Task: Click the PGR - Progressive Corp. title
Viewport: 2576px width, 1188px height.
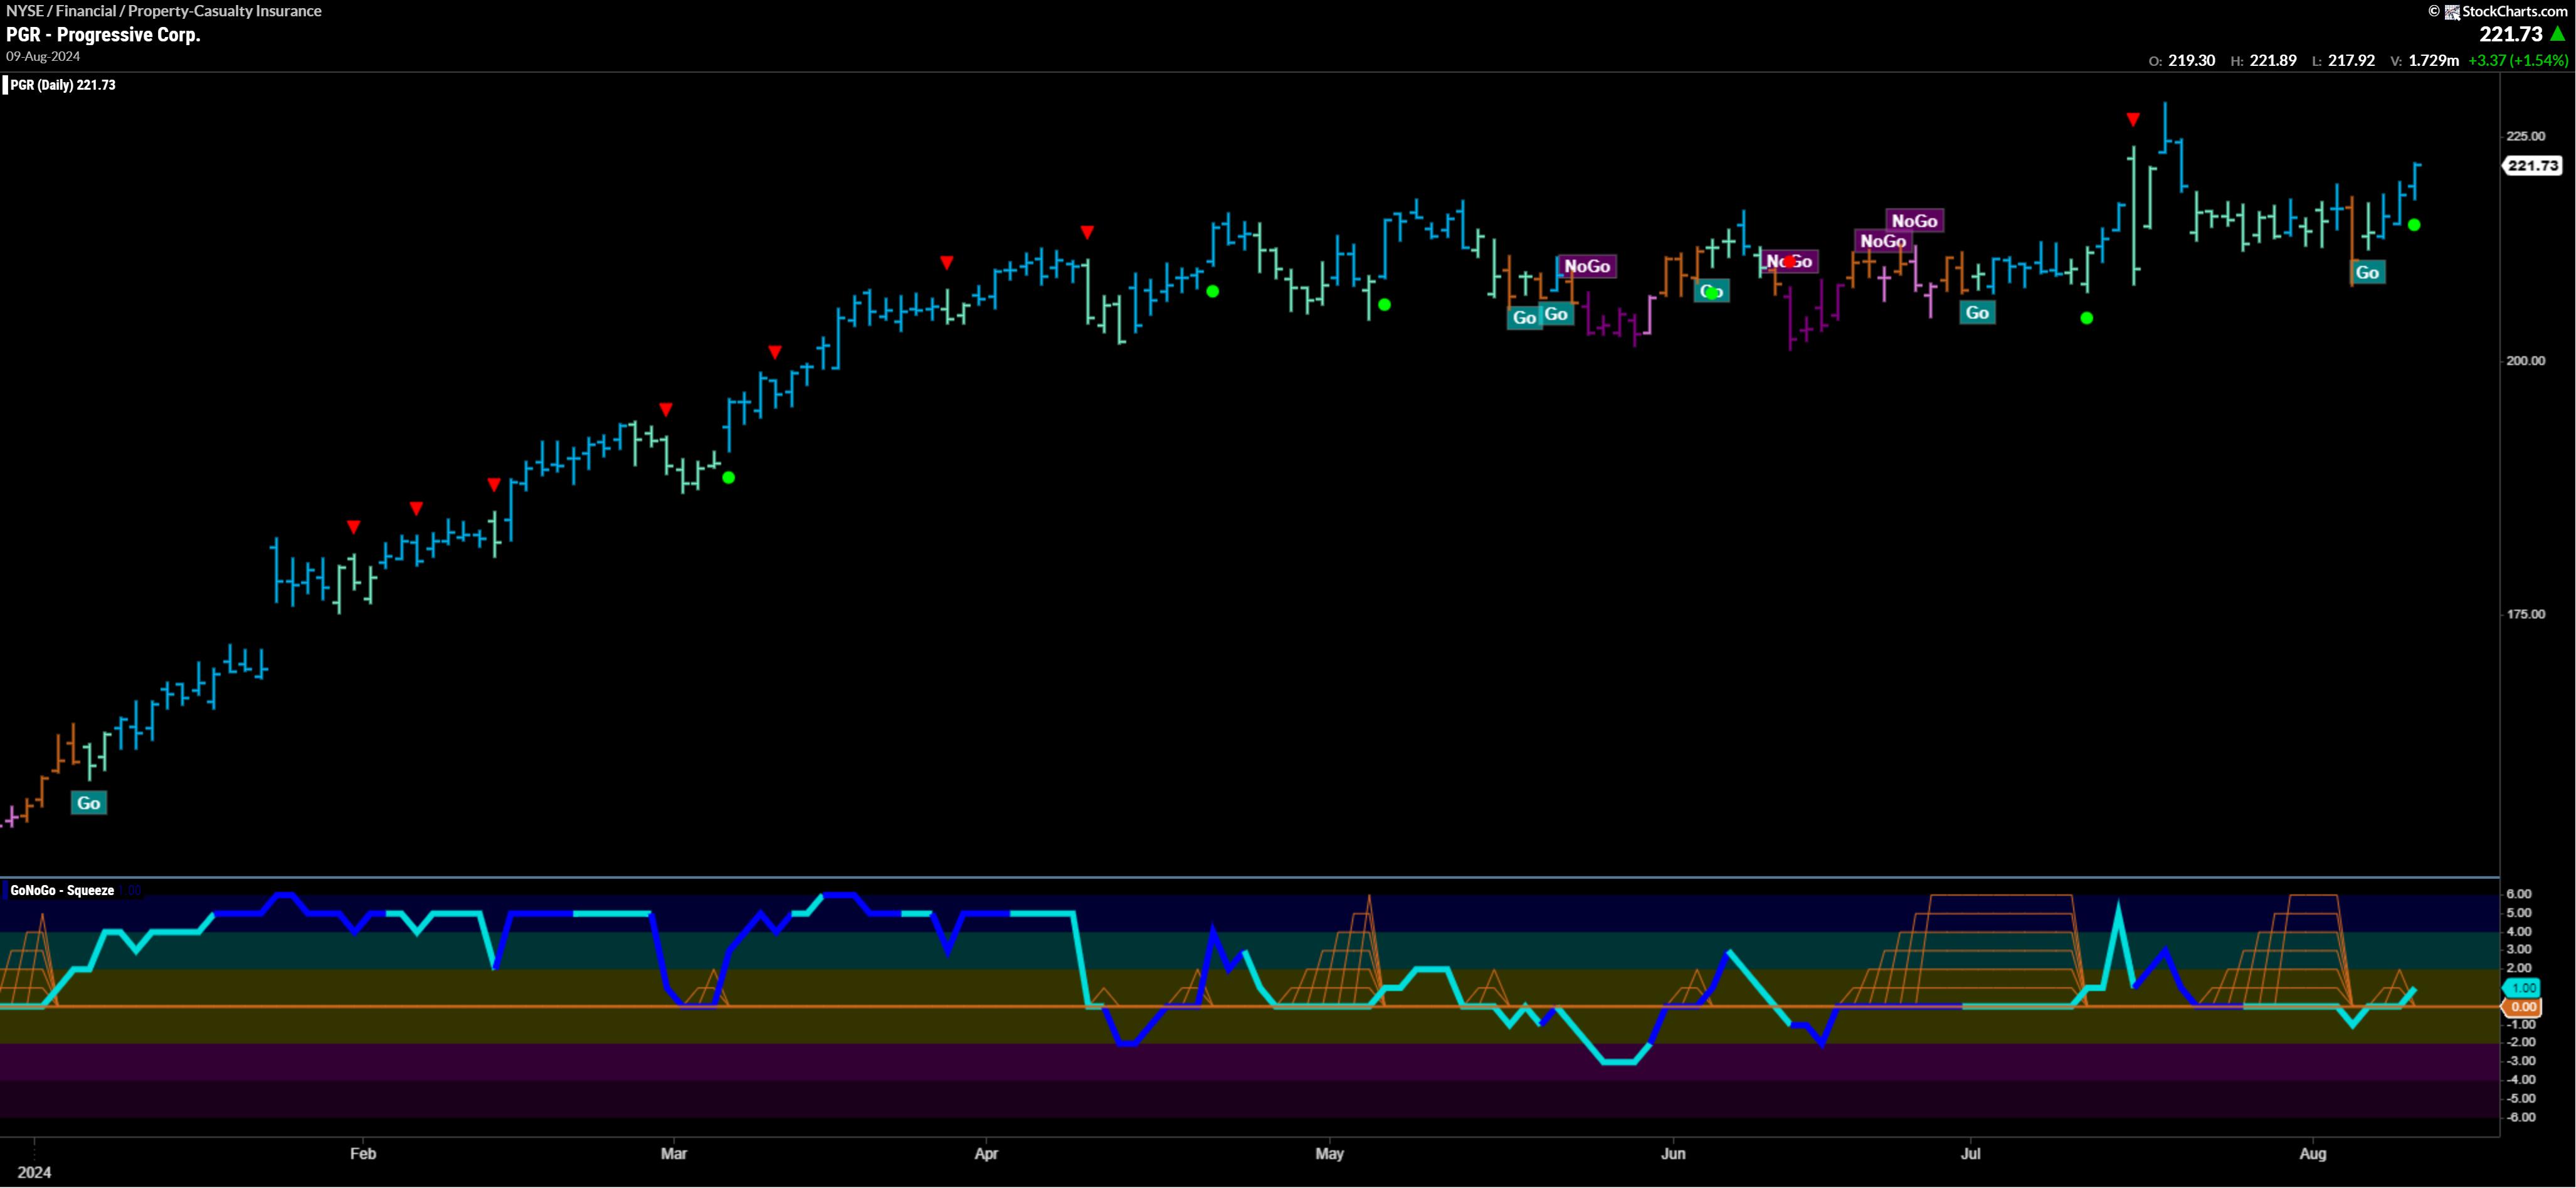Action: click(x=103, y=34)
